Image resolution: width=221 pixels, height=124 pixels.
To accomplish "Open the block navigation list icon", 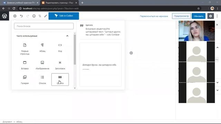I will pos(40,16).
